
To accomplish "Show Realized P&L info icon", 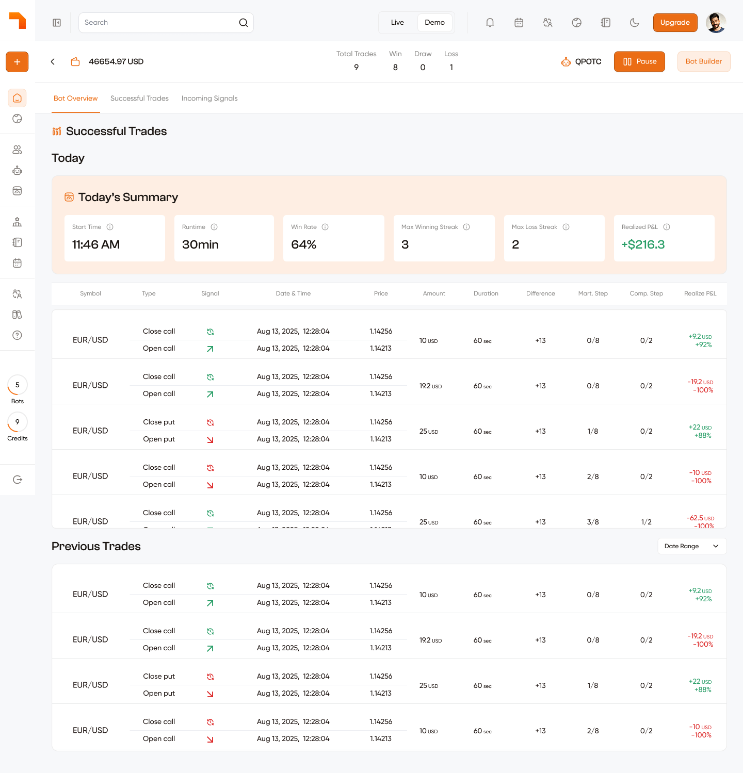I will pyautogui.click(x=667, y=227).
